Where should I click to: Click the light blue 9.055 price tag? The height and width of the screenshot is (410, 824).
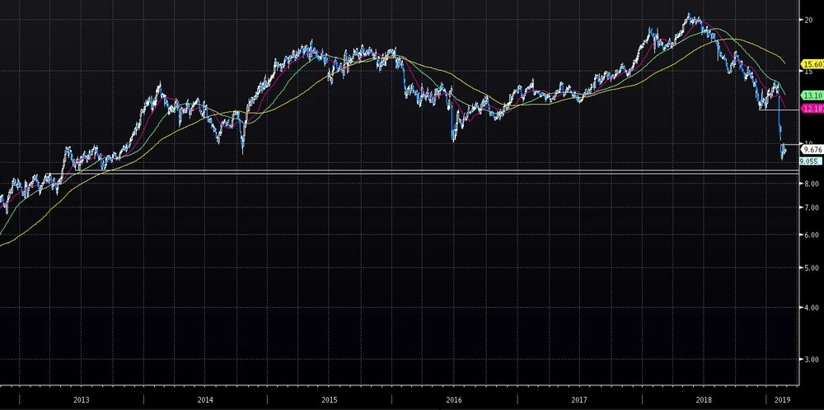(811, 161)
